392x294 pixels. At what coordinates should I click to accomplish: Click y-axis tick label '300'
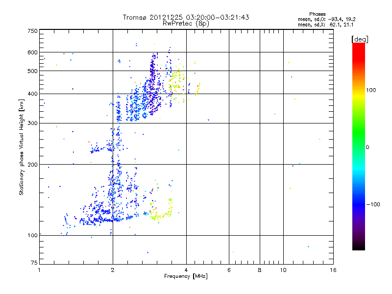(x=32, y=123)
